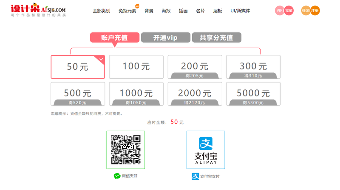Click the 注册 register circle icon

click(315, 11)
